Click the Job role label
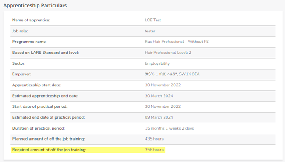Viewport: 285px width, 162px height. (20, 31)
